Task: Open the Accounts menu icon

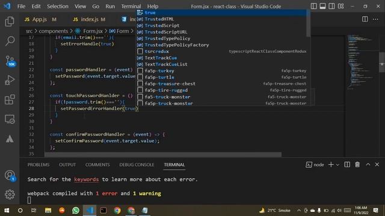Action: click(10, 176)
